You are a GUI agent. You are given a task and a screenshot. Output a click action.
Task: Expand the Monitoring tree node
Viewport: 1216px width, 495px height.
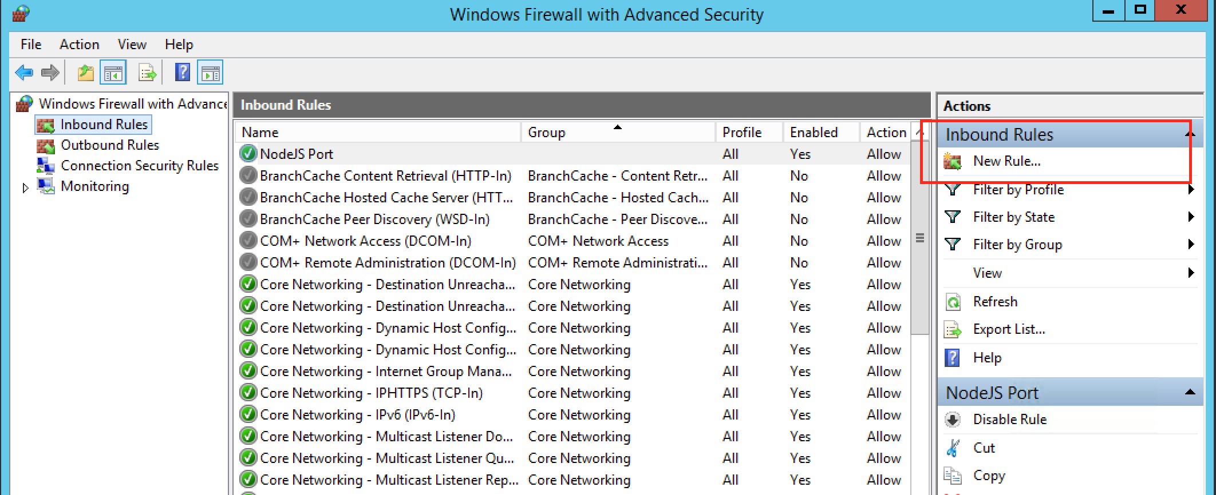point(25,187)
